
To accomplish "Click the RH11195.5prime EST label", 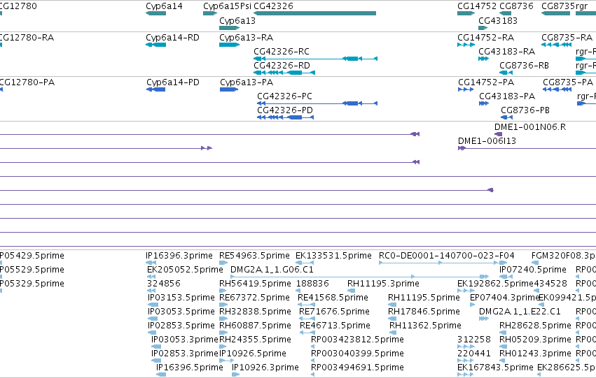I will click(424, 298).
